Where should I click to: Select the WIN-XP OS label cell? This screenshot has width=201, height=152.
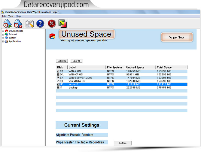pyautogui.click(x=76, y=74)
